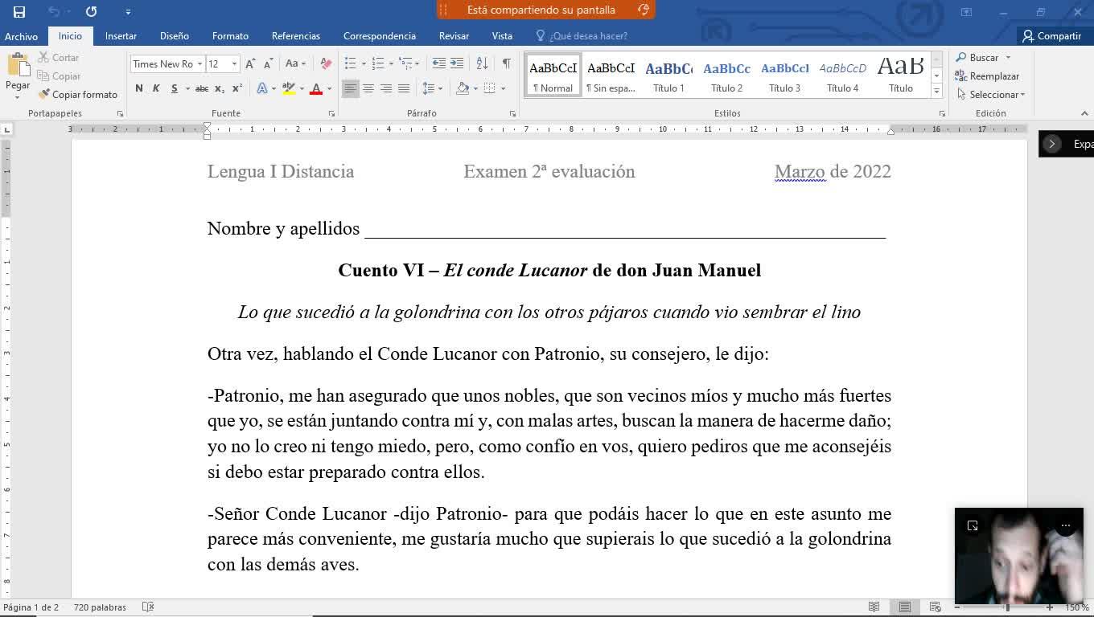
Task: Increase font size with the larger A icon
Action: click(x=250, y=64)
